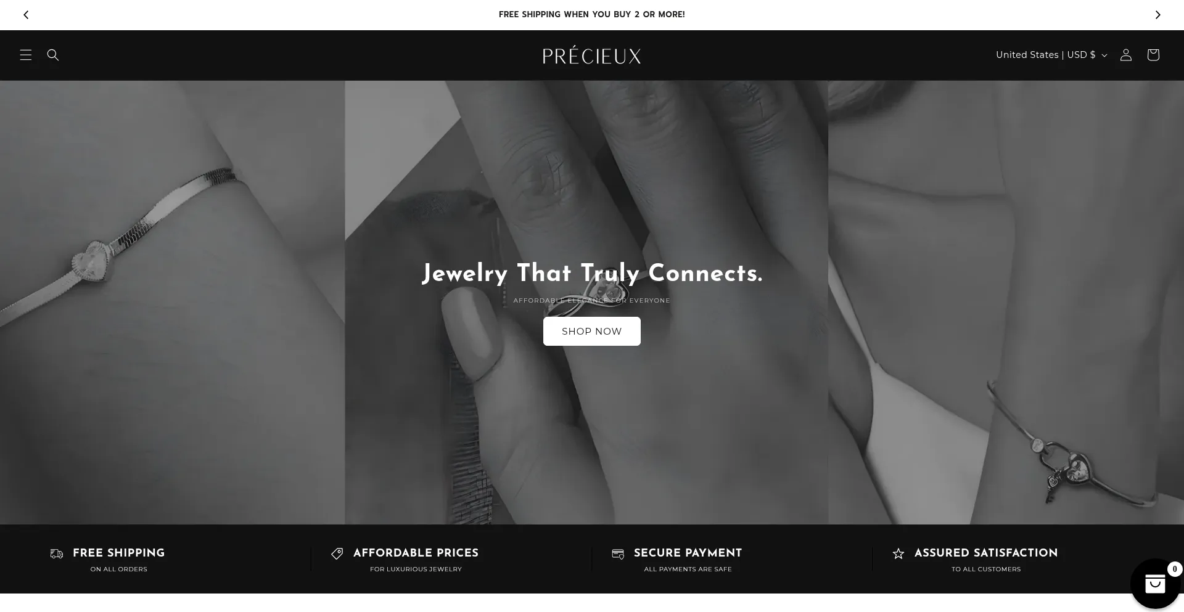Image resolution: width=1184 pixels, height=612 pixels.
Task: Click the free shipping truck icon
Action: tap(57, 554)
